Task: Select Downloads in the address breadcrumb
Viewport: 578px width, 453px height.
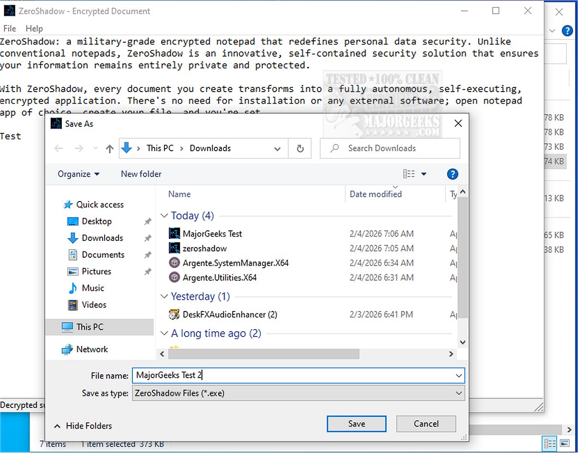Action: pos(210,148)
